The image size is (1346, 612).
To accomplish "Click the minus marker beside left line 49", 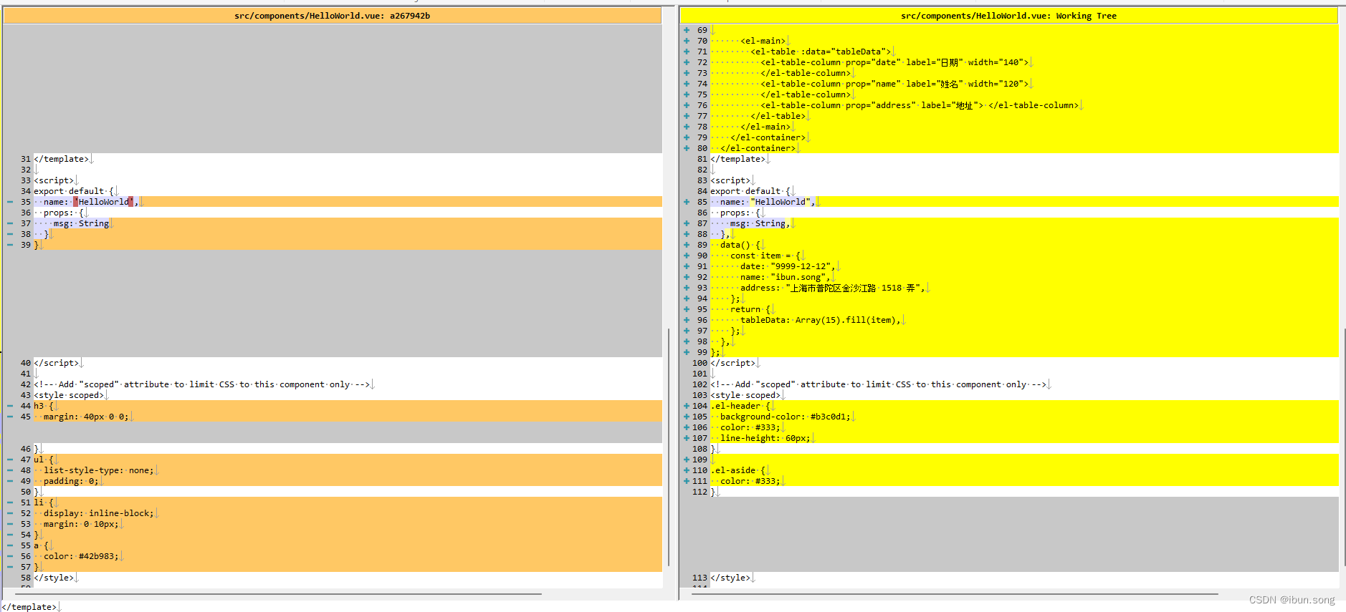I will click(10, 481).
